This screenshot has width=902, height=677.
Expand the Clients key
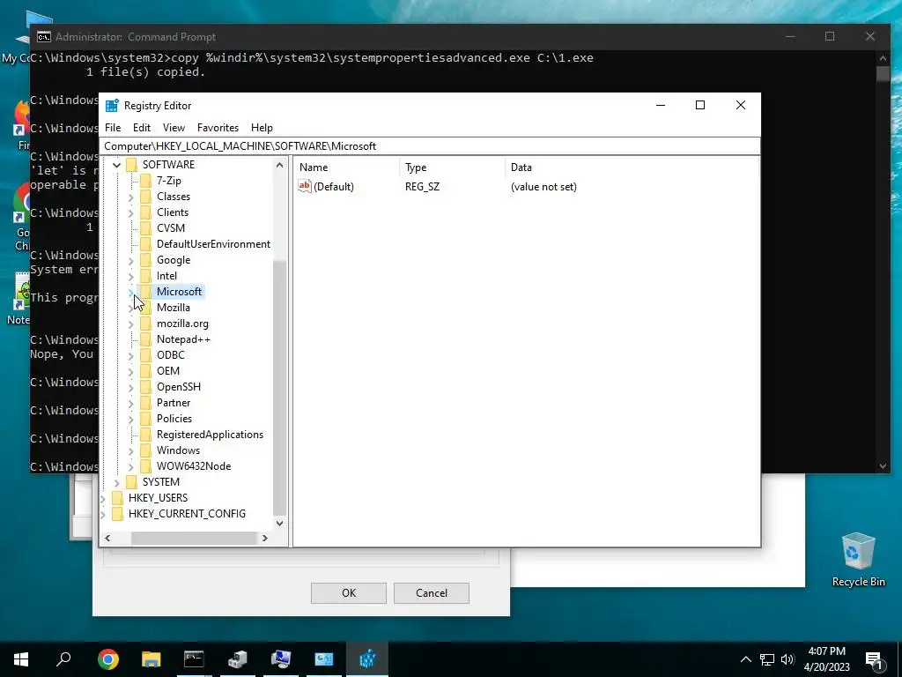click(x=131, y=213)
